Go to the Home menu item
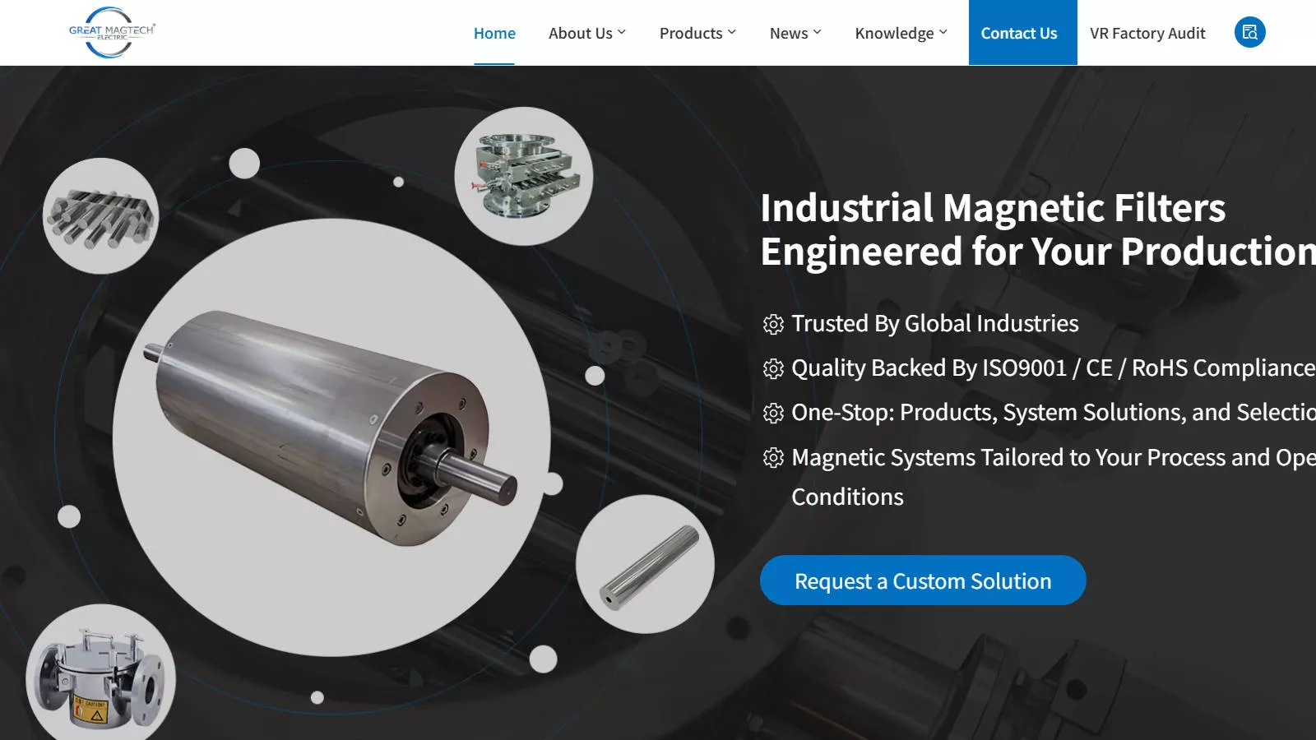The height and width of the screenshot is (740, 1316). pos(494,33)
